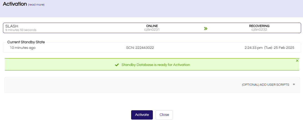Click primary host czlin0231
Image resolution: width=303 pixels, height=122 pixels.
pyautogui.click(x=152, y=30)
